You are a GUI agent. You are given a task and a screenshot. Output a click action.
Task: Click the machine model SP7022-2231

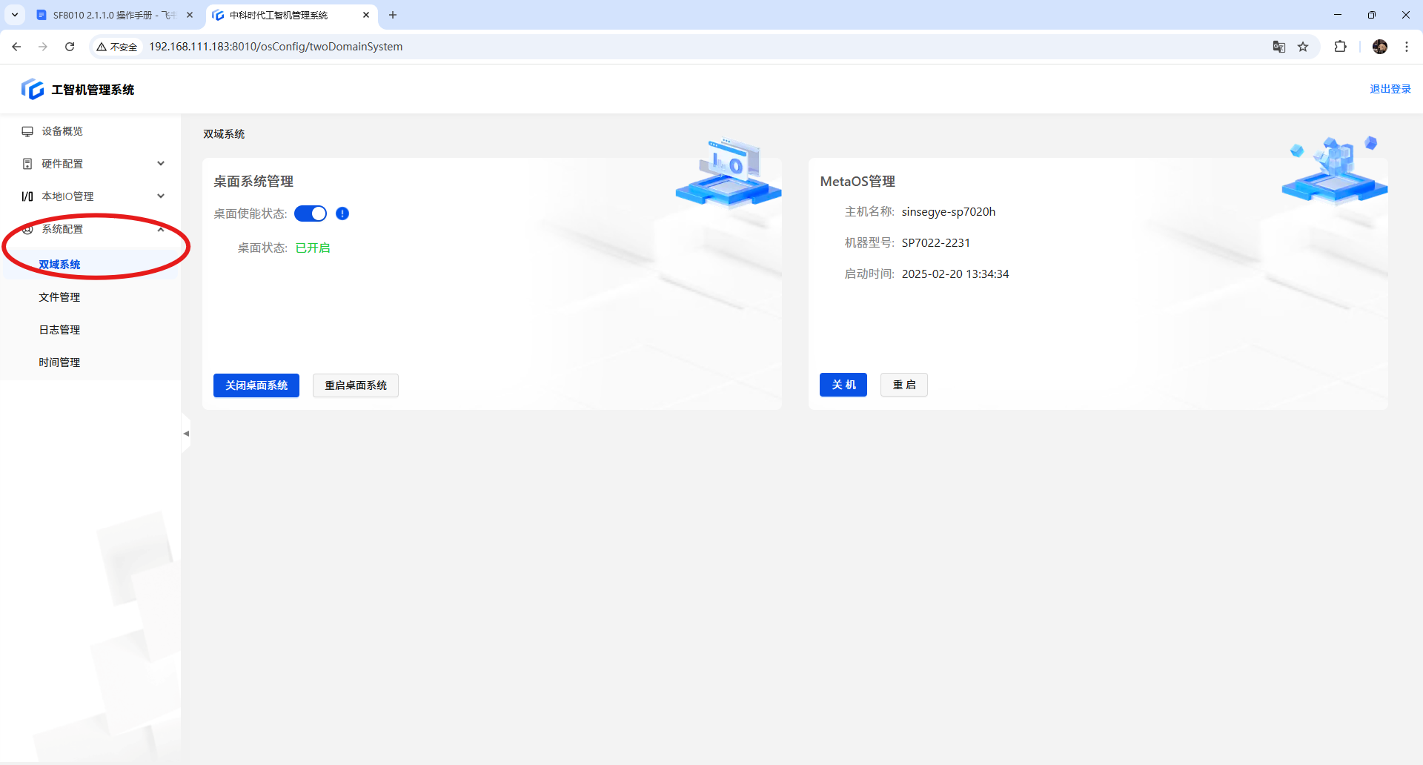pos(936,243)
